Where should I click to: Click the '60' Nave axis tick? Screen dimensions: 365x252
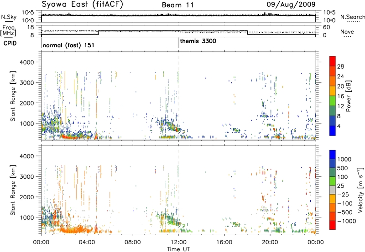(327, 27)
